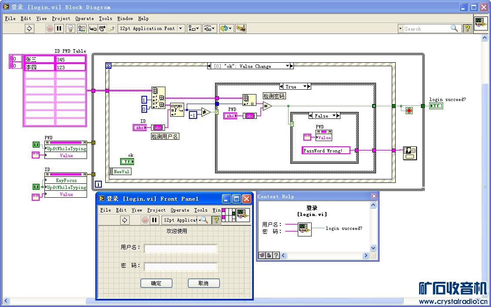Click Abort Execution button in Block Diagram toolbar
Screen dimensions: 491x307
click(50, 28)
